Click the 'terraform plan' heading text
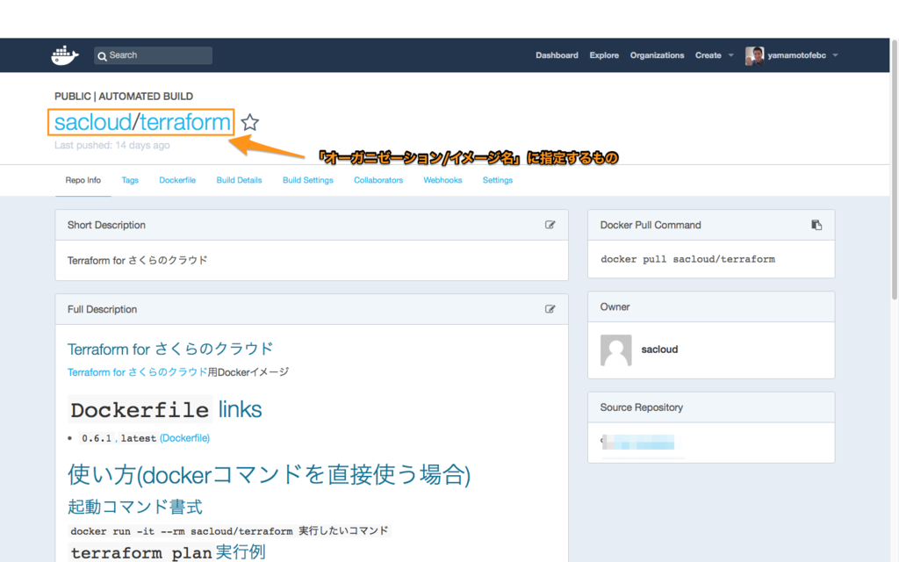Screen dimensions: 899x562 coord(141,553)
